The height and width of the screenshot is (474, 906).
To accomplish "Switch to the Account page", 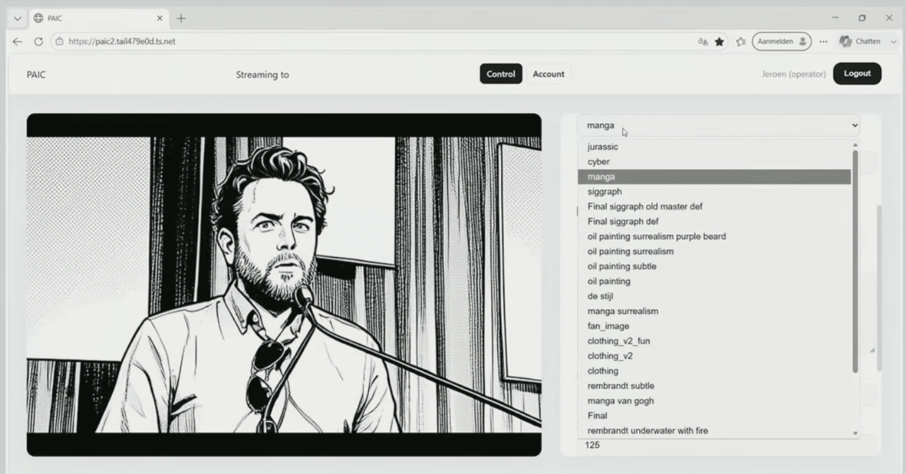I will pos(549,74).
